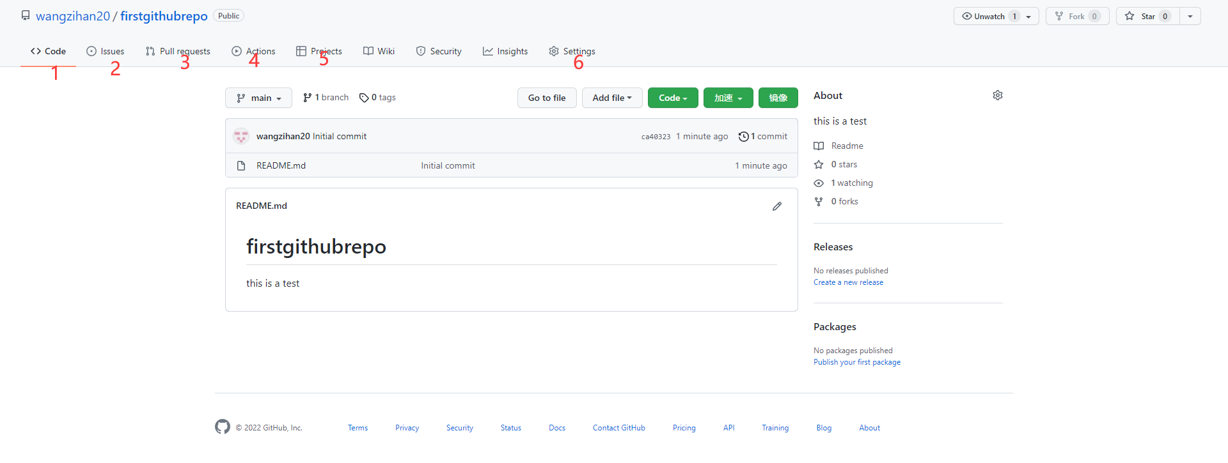
Task: Open the footer Pricing link
Action: coord(684,428)
